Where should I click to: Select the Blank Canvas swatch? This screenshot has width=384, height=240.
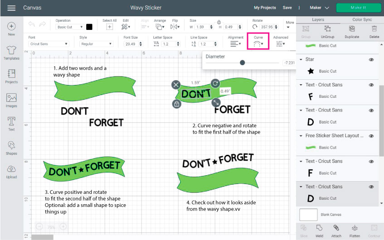tap(308, 215)
